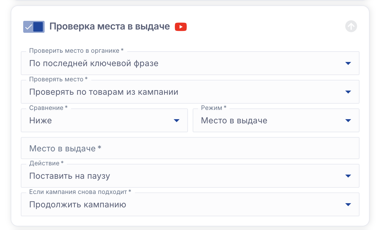Click the Действие field label
380x230 pixels.
[46, 163]
